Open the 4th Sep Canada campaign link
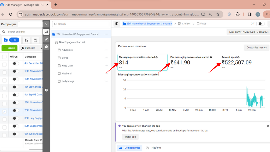 pos(33,87)
